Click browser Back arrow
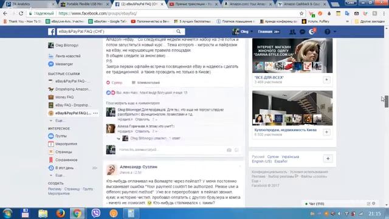 click(x=5, y=13)
